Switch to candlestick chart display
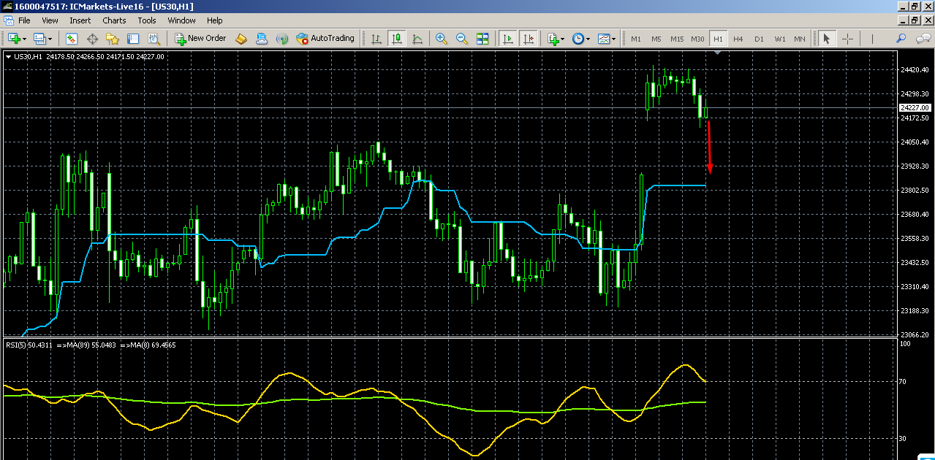935x460 pixels. [397, 39]
